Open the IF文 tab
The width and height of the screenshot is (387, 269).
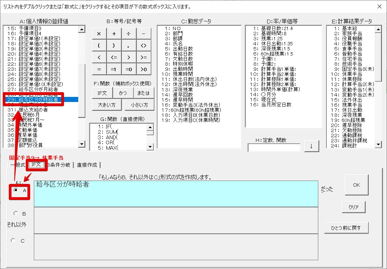[36, 165]
